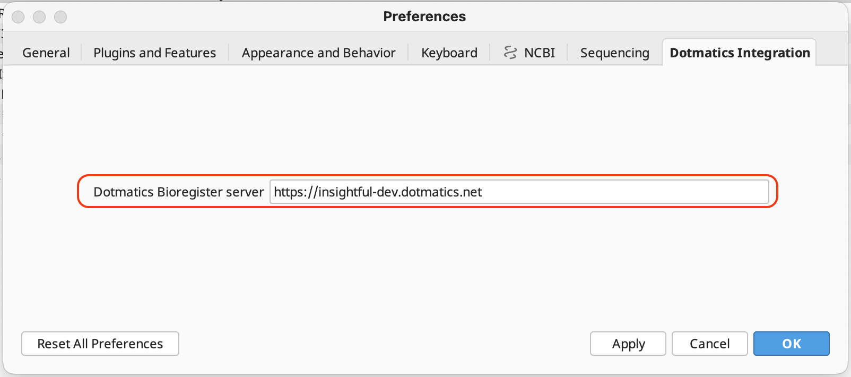Click the green zoom window button
The width and height of the screenshot is (851, 377).
tap(60, 16)
